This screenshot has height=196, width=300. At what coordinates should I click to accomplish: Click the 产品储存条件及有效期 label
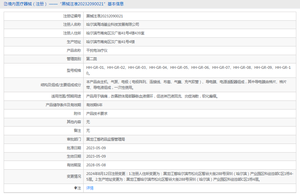click(x=63, y=105)
